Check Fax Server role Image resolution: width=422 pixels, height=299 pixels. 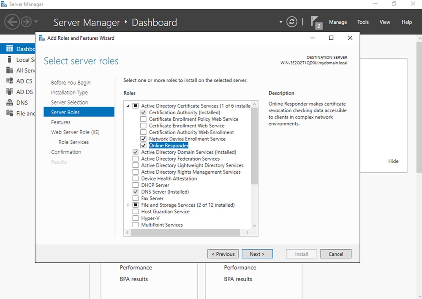[136, 198]
